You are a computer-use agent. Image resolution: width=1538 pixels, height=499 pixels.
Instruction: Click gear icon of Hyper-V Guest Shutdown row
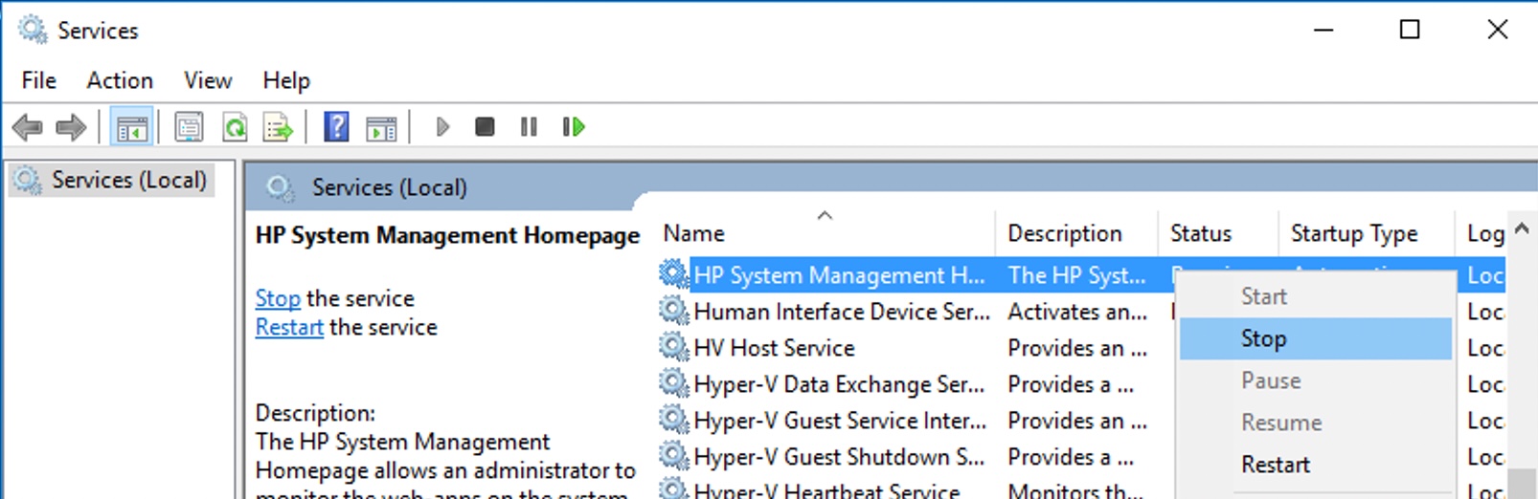674,457
